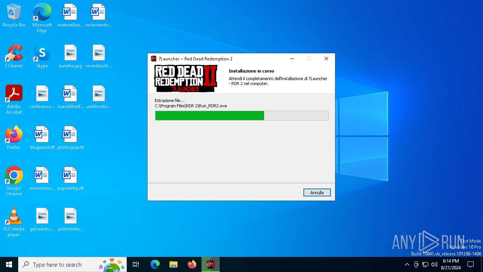Select the ourwho.jpg image file
483x272 pixels.
click(x=70, y=57)
